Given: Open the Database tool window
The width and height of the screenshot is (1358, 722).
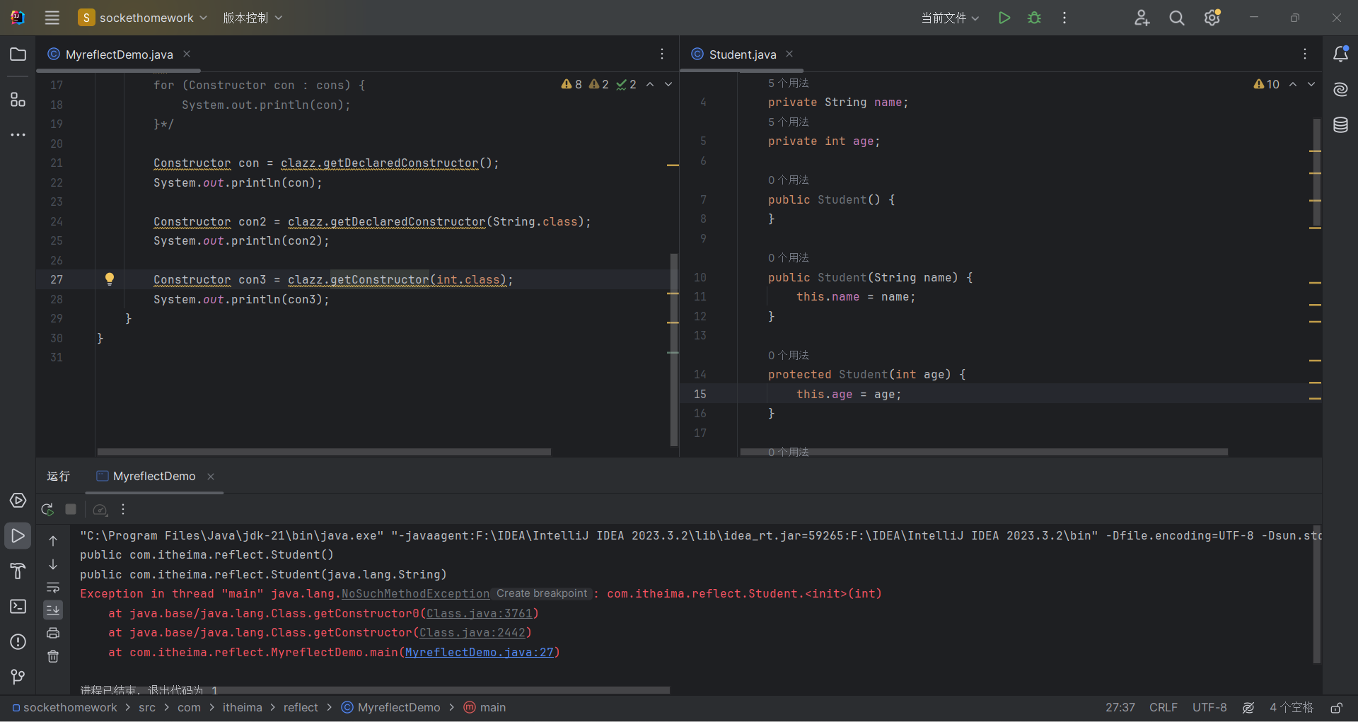Looking at the screenshot, I should pos(1340,125).
